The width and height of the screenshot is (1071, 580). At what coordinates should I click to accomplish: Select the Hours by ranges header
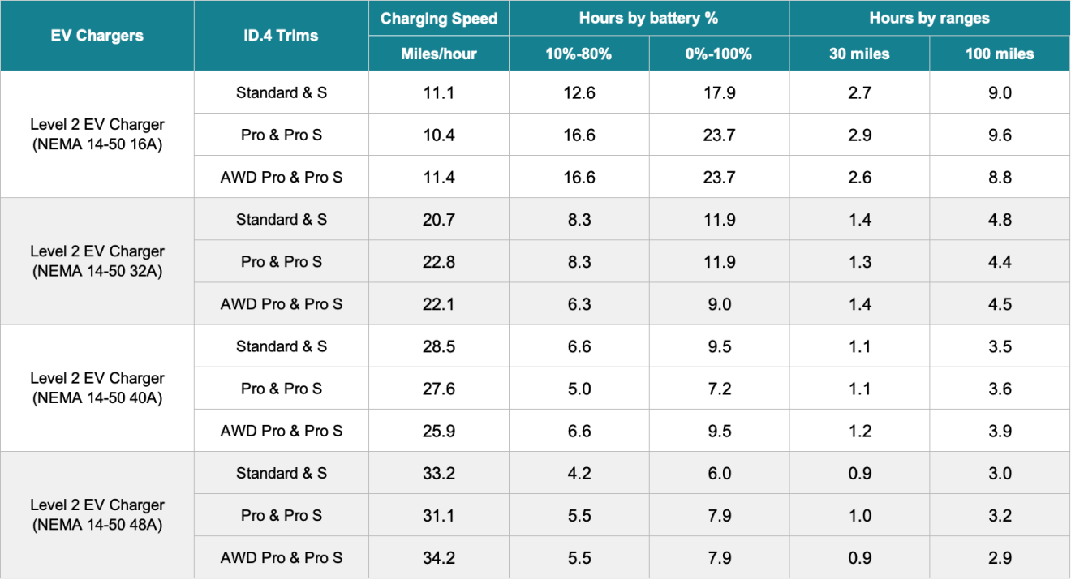point(929,18)
